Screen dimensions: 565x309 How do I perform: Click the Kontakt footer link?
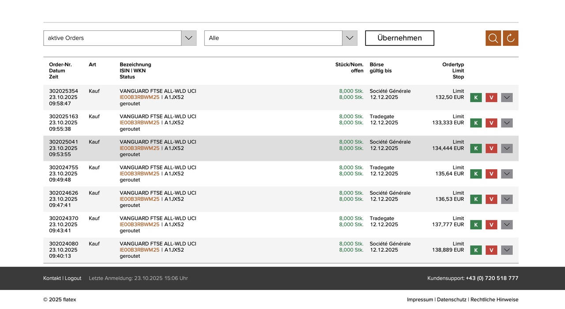[52, 279]
